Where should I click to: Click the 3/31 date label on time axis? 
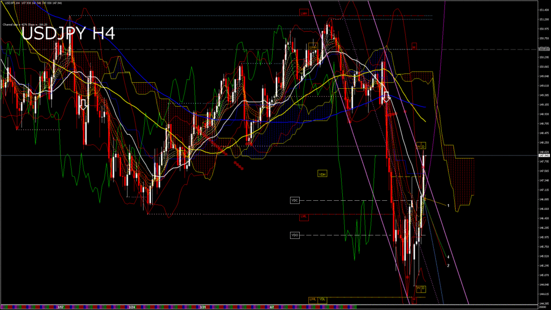(x=203, y=307)
